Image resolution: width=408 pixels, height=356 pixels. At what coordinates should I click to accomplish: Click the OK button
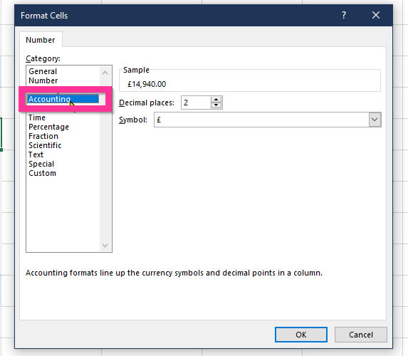pyautogui.click(x=301, y=335)
